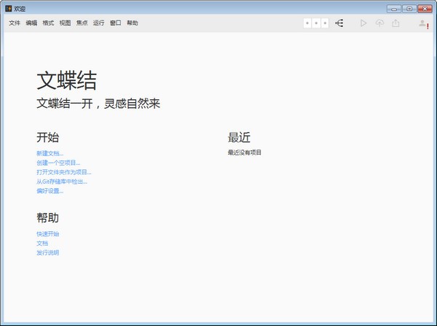Image resolution: width=437 pixels, height=326 pixels.
Task: Toggle the first dot panel button
Action: coord(307,23)
